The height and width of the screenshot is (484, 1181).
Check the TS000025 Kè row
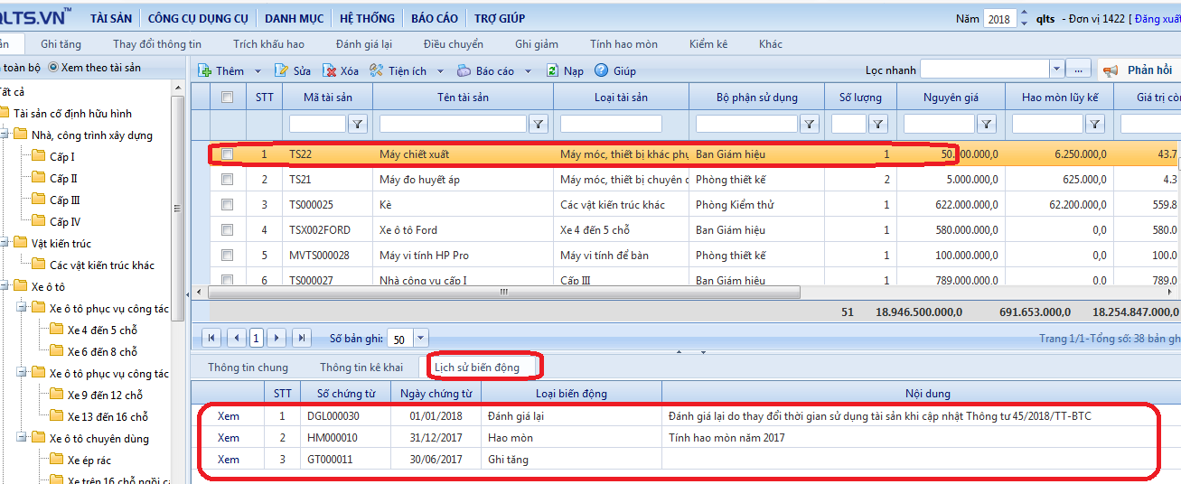click(x=228, y=205)
